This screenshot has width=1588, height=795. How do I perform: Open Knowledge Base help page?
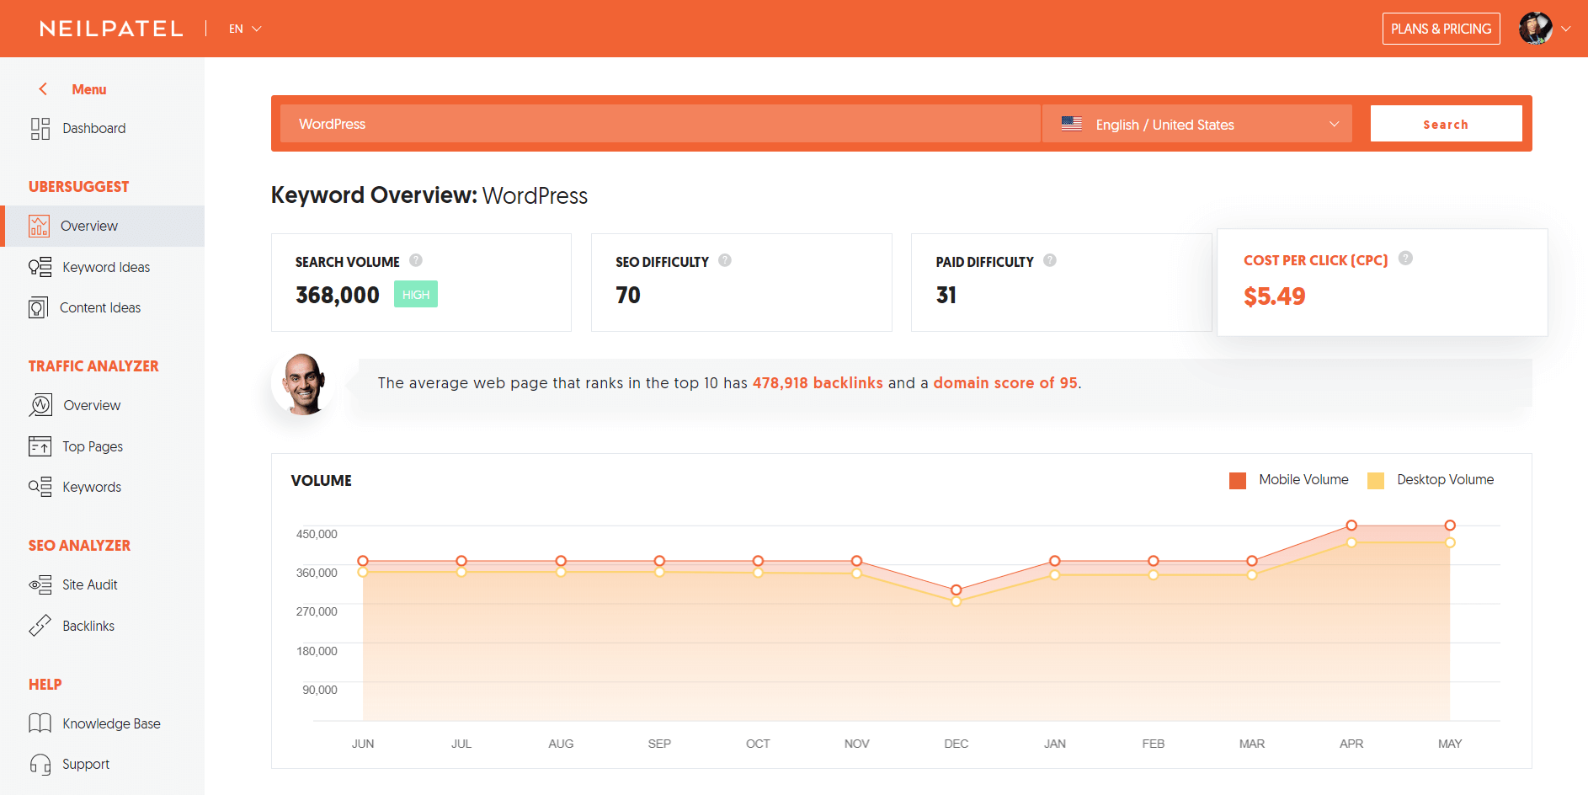[111, 723]
